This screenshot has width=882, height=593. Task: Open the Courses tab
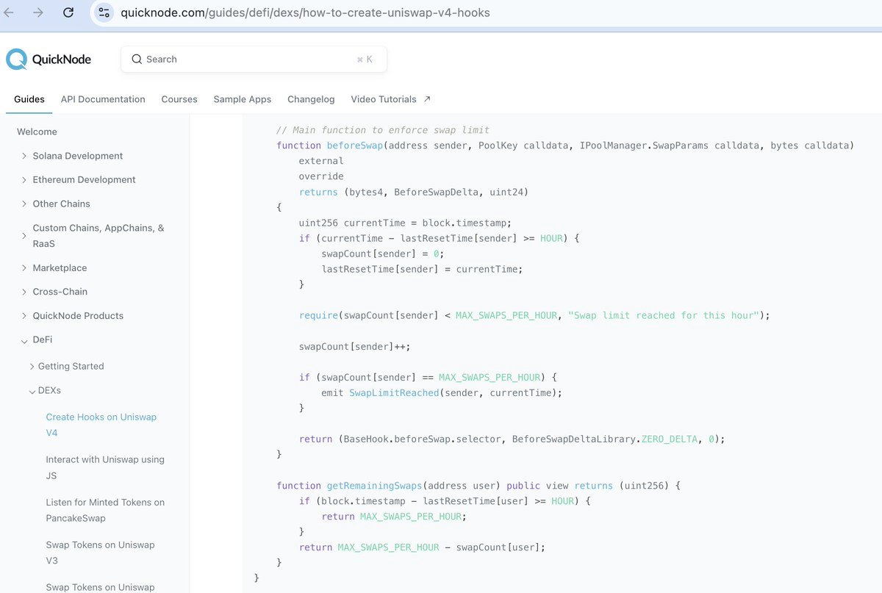179,99
